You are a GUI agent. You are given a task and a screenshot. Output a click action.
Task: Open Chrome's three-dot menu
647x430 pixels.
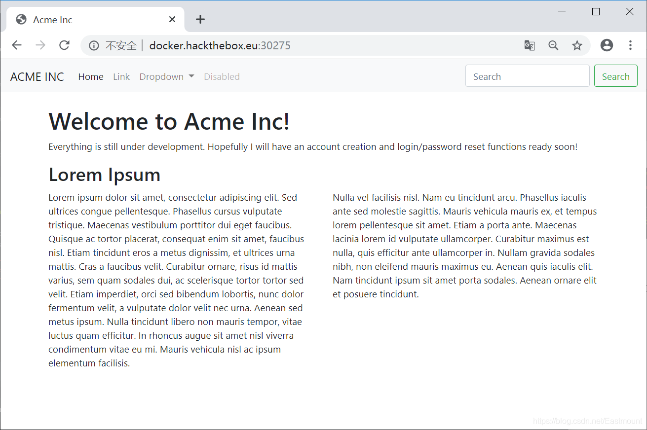point(630,45)
